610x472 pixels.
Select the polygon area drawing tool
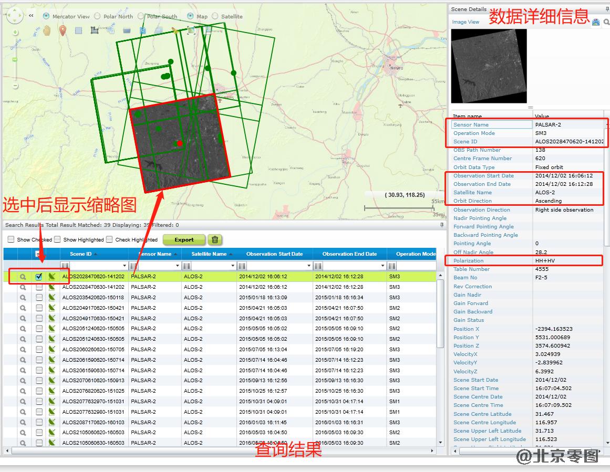[95, 30]
